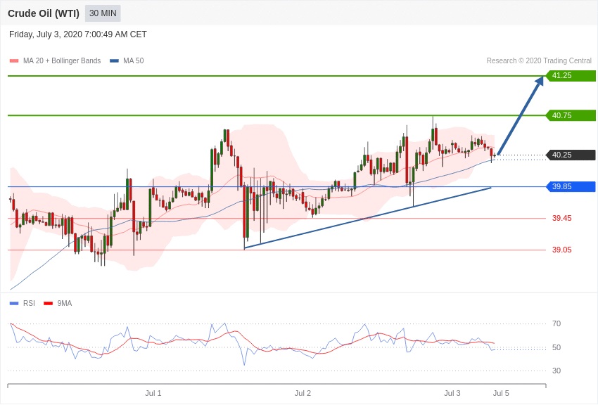598x405 pixels.
Task: Click the timestamp Friday, July 3, 2020
Action: pos(78,34)
